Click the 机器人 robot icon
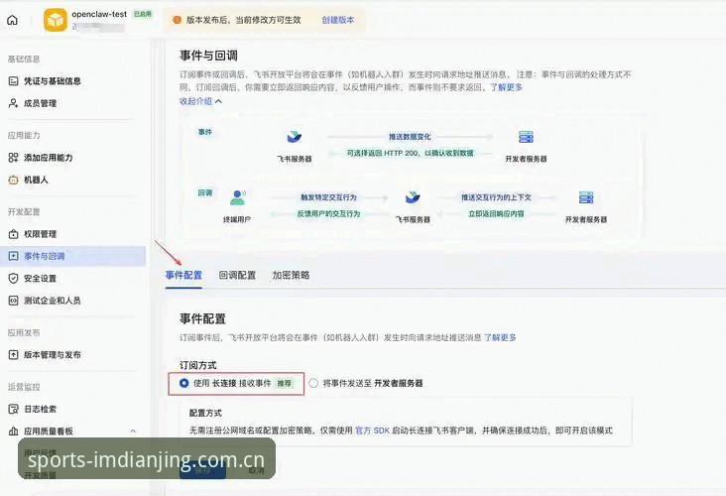This screenshot has height=496, width=726. point(14,180)
